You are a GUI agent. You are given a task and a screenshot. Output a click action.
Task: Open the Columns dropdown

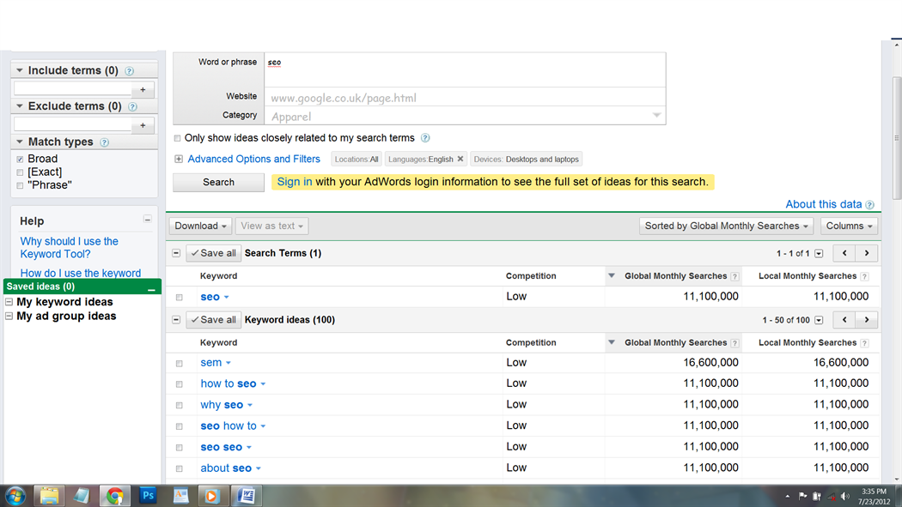coord(849,226)
